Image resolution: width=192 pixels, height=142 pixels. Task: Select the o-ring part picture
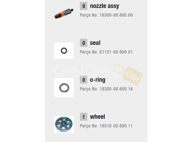coord(64,87)
